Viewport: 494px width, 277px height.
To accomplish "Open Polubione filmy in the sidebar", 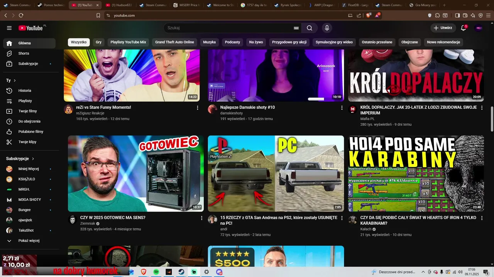I will coord(29,132).
